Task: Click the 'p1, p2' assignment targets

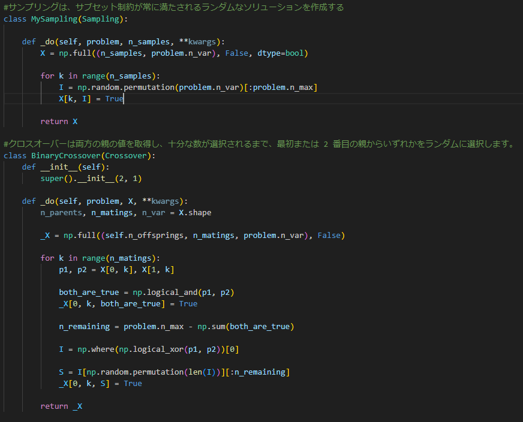Action: pos(73,269)
